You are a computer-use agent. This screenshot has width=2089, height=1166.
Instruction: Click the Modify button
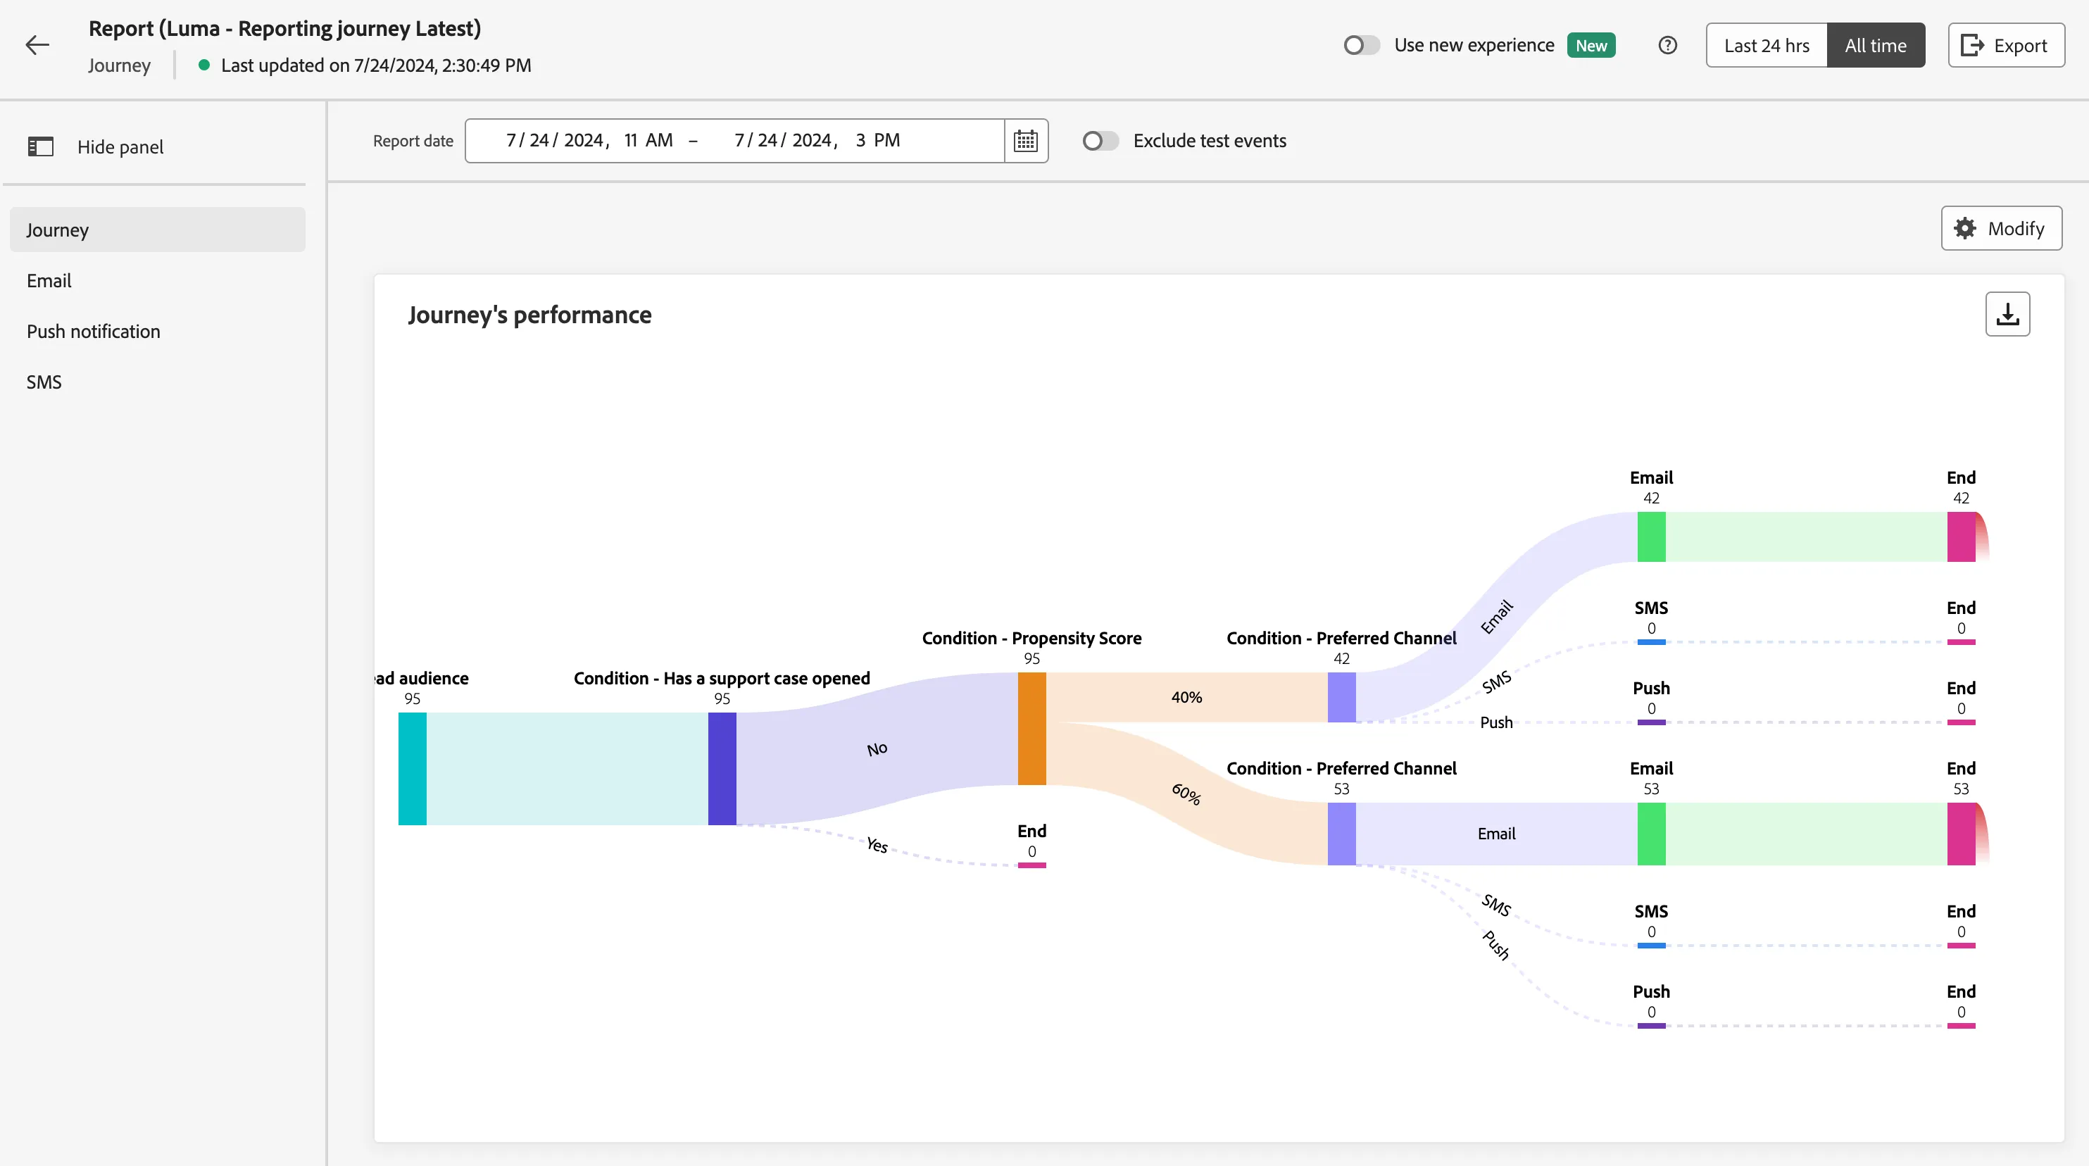click(2002, 229)
